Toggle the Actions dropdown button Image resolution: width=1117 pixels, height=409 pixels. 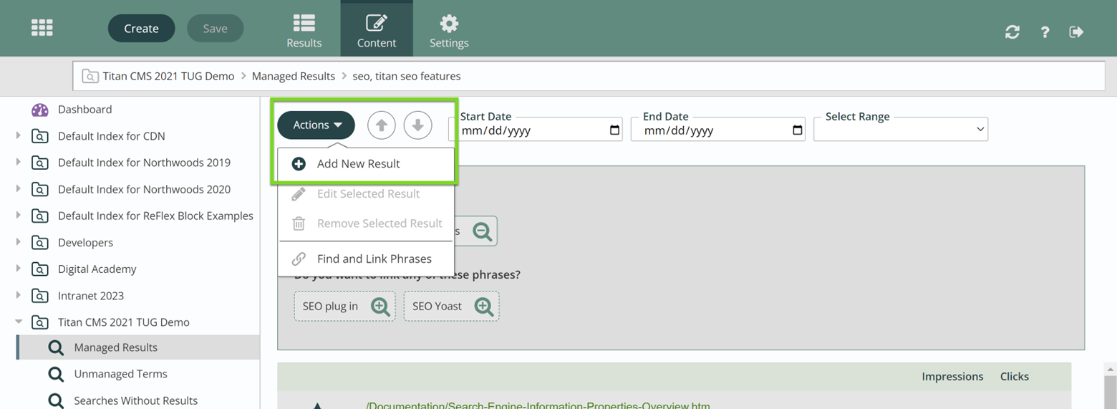(316, 125)
